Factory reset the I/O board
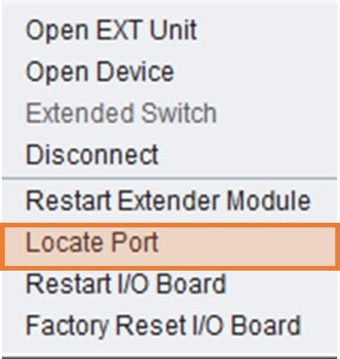This screenshot has height=359, width=340. pyautogui.click(x=169, y=326)
